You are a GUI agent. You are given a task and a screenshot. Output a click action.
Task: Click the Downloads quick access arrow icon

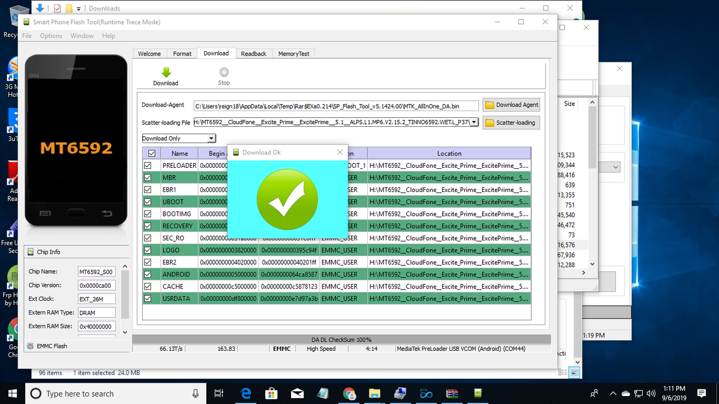click(39, 8)
